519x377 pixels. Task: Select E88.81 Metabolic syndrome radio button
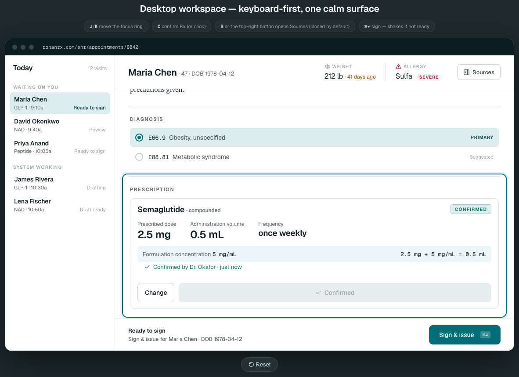pyautogui.click(x=139, y=157)
